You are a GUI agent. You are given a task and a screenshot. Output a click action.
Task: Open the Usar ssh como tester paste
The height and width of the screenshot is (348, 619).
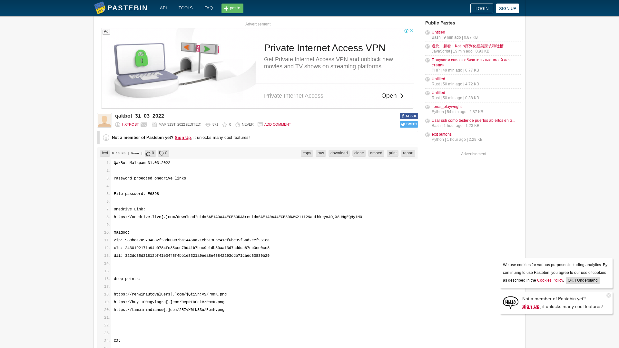[x=473, y=121]
